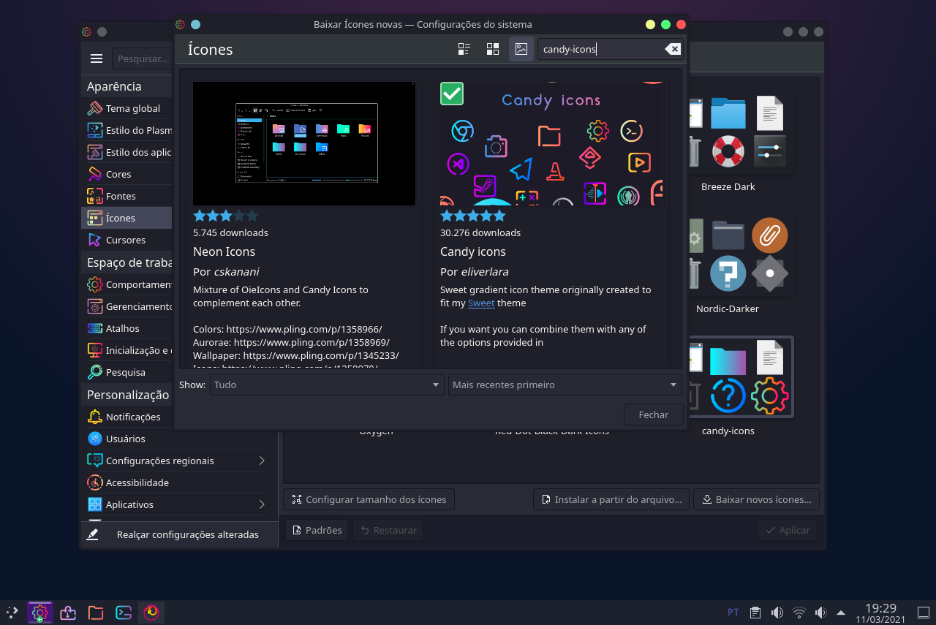936x625 pixels.
Task: Open the sidebar hamburger menu
Action: click(97, 58)
